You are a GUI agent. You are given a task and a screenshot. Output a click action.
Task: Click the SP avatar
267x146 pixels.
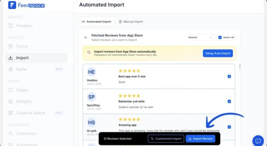pos(91,97)
